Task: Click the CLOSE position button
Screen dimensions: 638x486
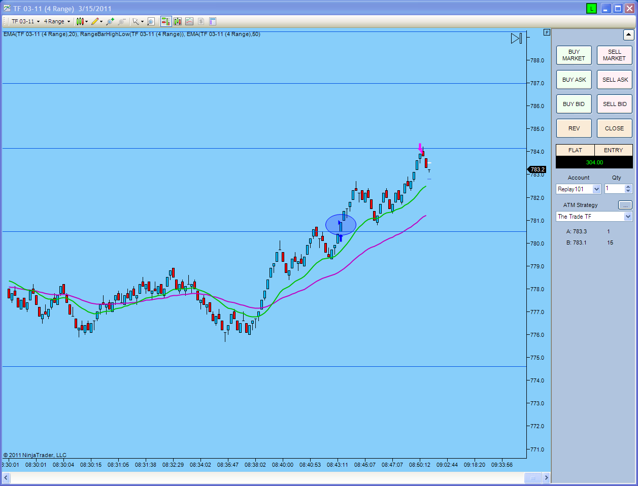Action: click(x=614, y=128)
